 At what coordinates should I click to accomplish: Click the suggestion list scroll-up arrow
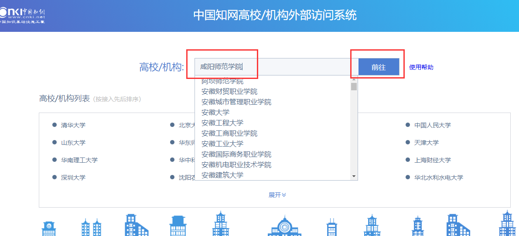click(354, 79)
